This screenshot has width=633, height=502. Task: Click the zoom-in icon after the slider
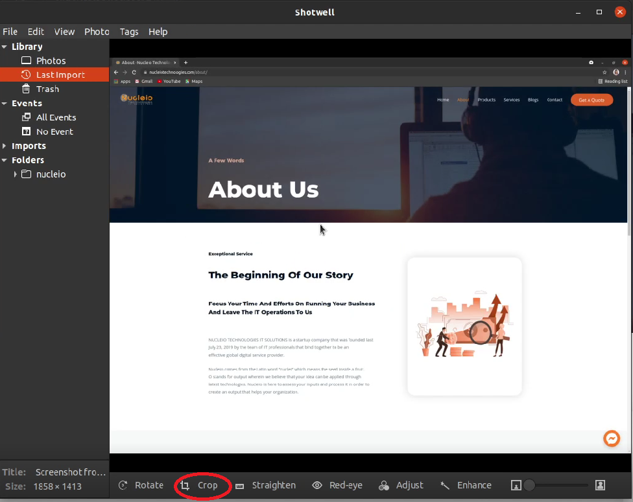tap(601, 485)
